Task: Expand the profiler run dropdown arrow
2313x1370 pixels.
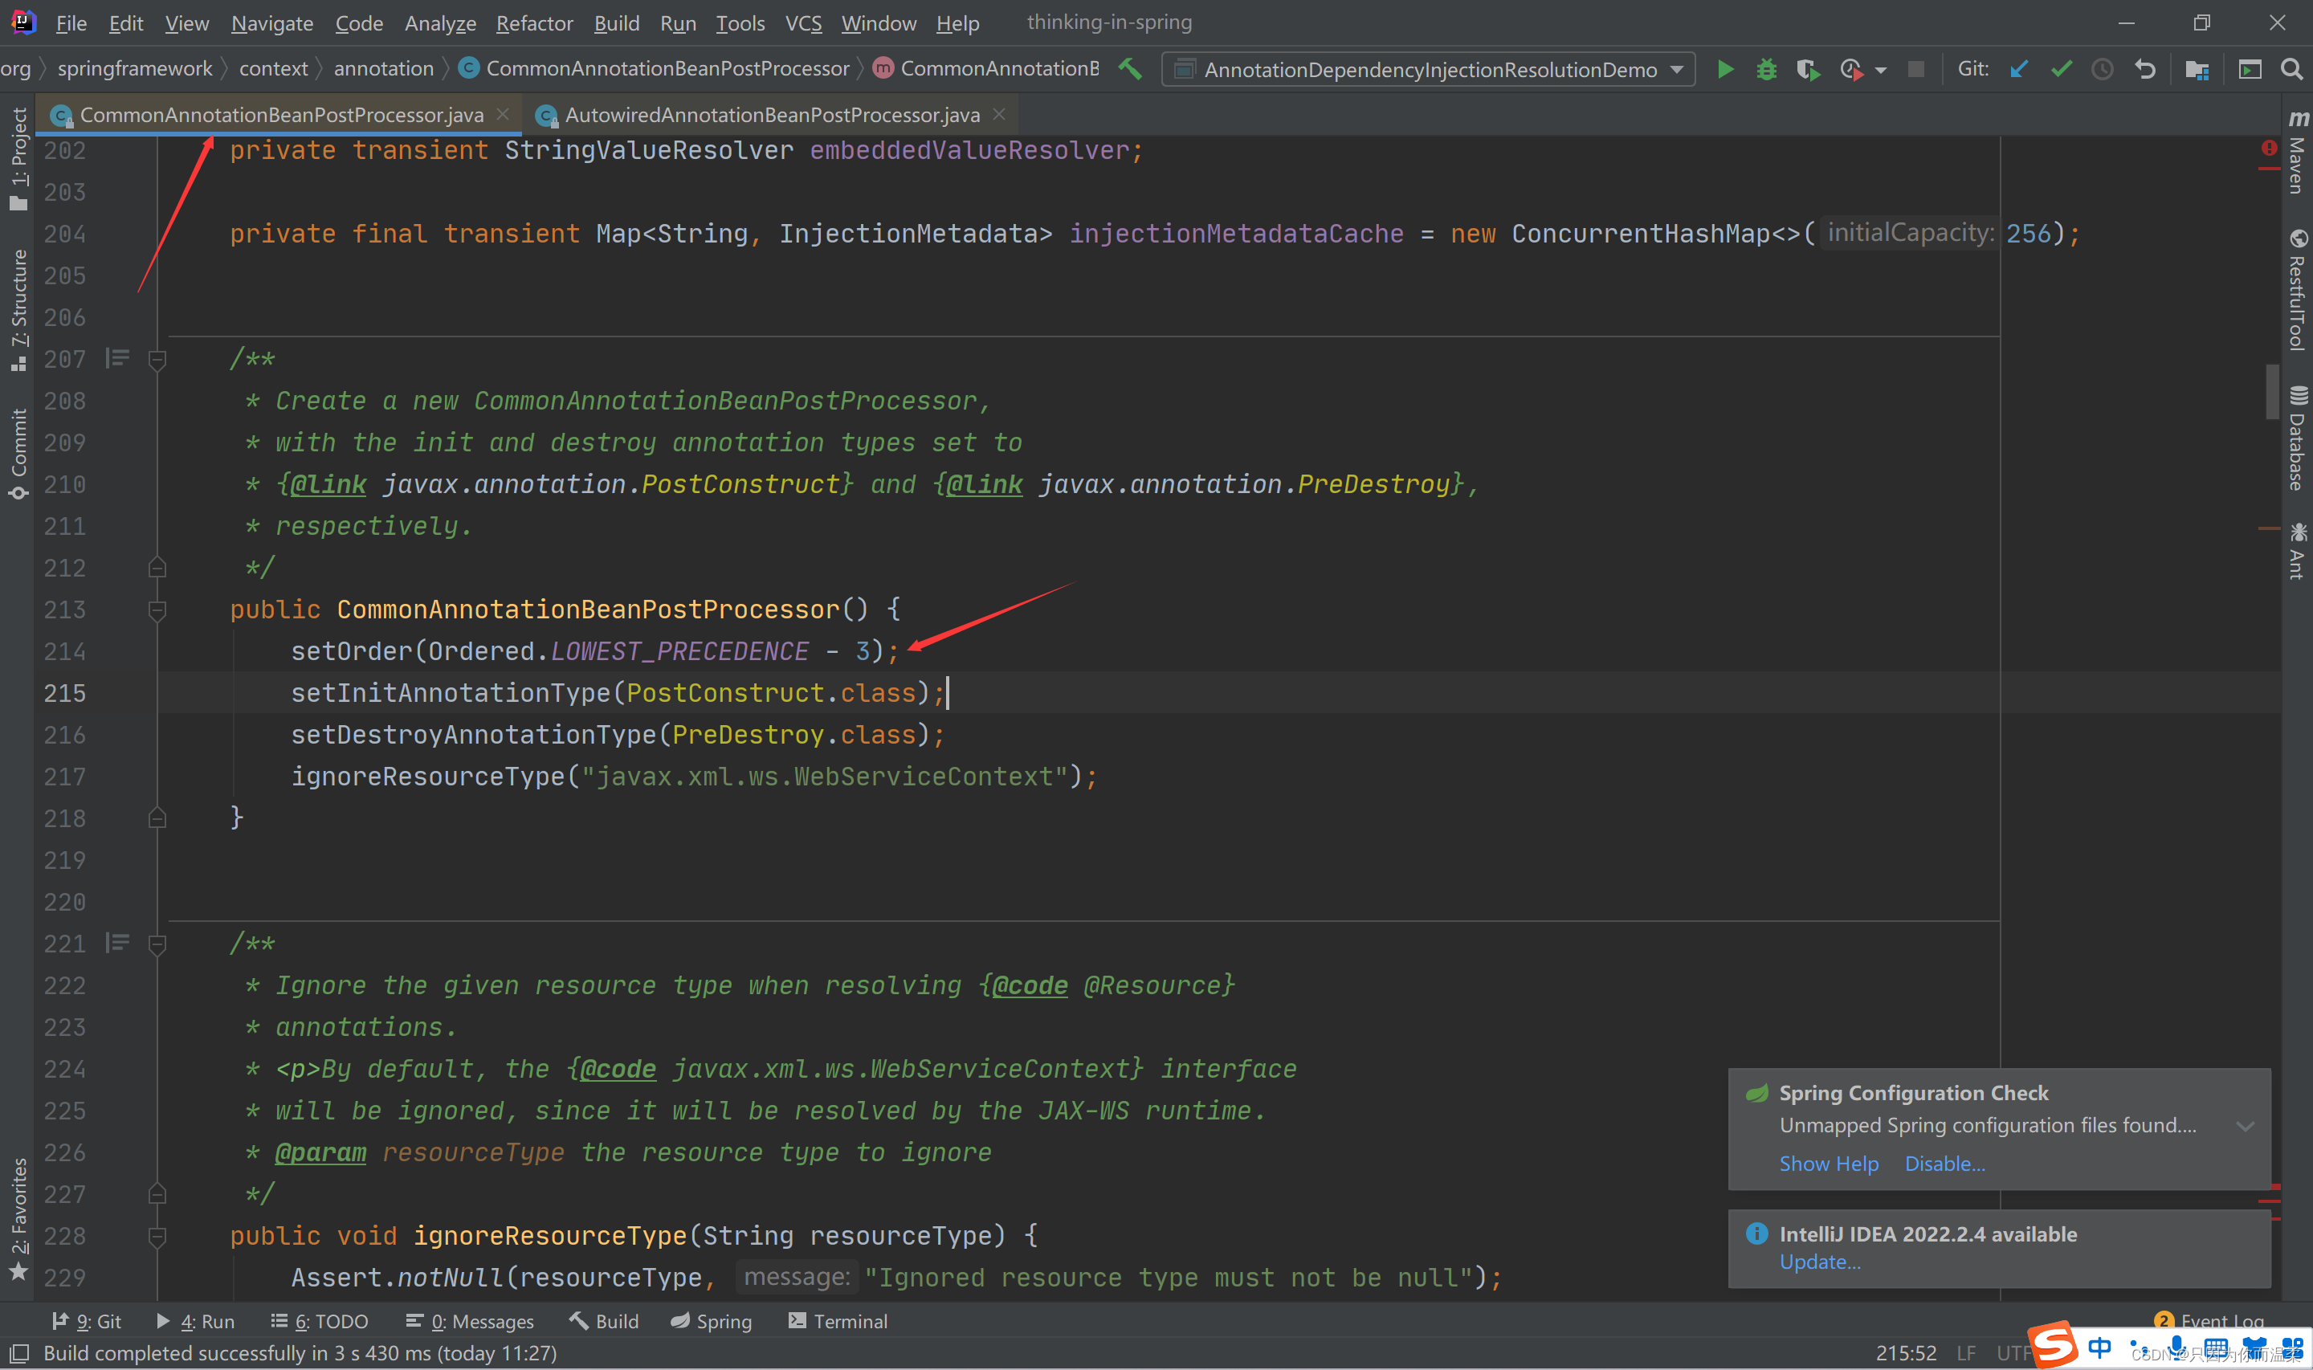Action: pos(1880,70)
